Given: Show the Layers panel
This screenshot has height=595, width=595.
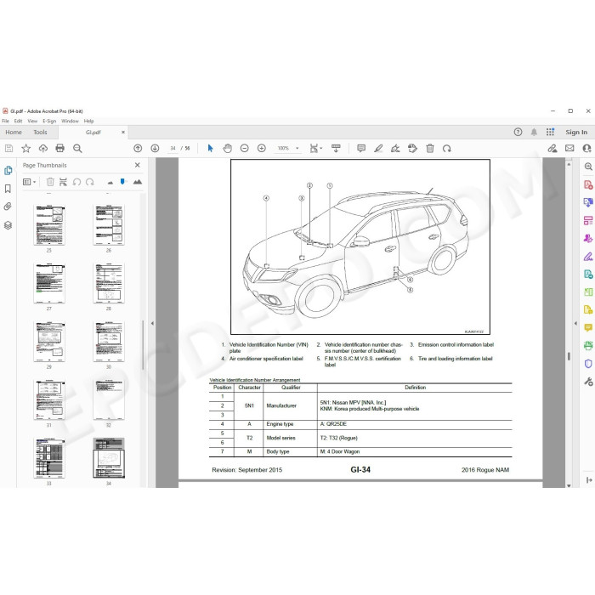Looking at the screenshot, I should tap(8, 225).
